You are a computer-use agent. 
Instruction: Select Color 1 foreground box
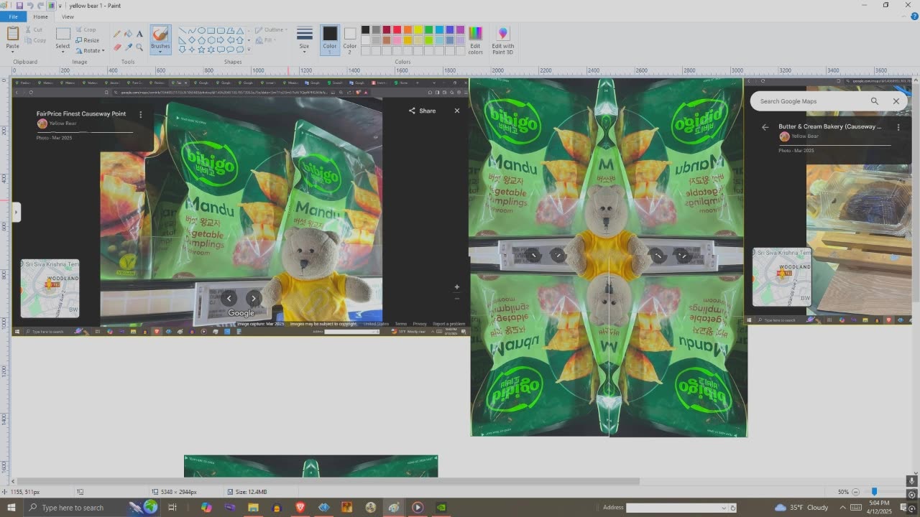coord(330,40)
